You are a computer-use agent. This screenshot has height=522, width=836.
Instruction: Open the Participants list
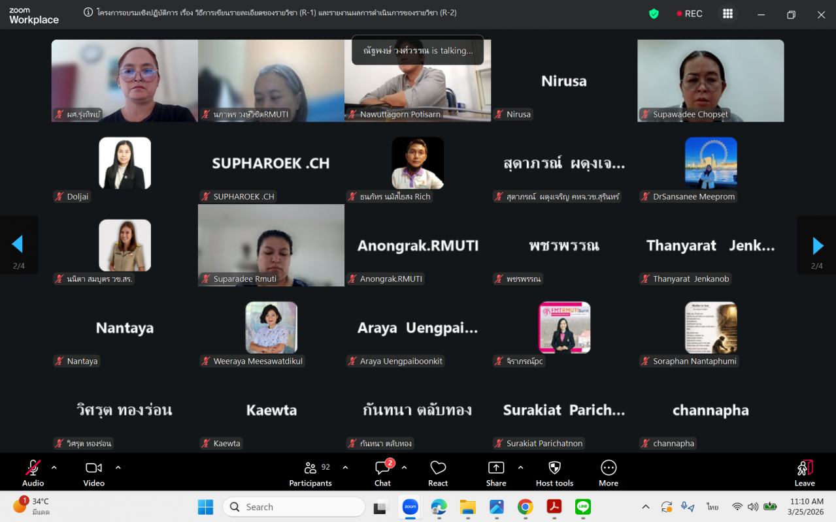tap(310, 472)
